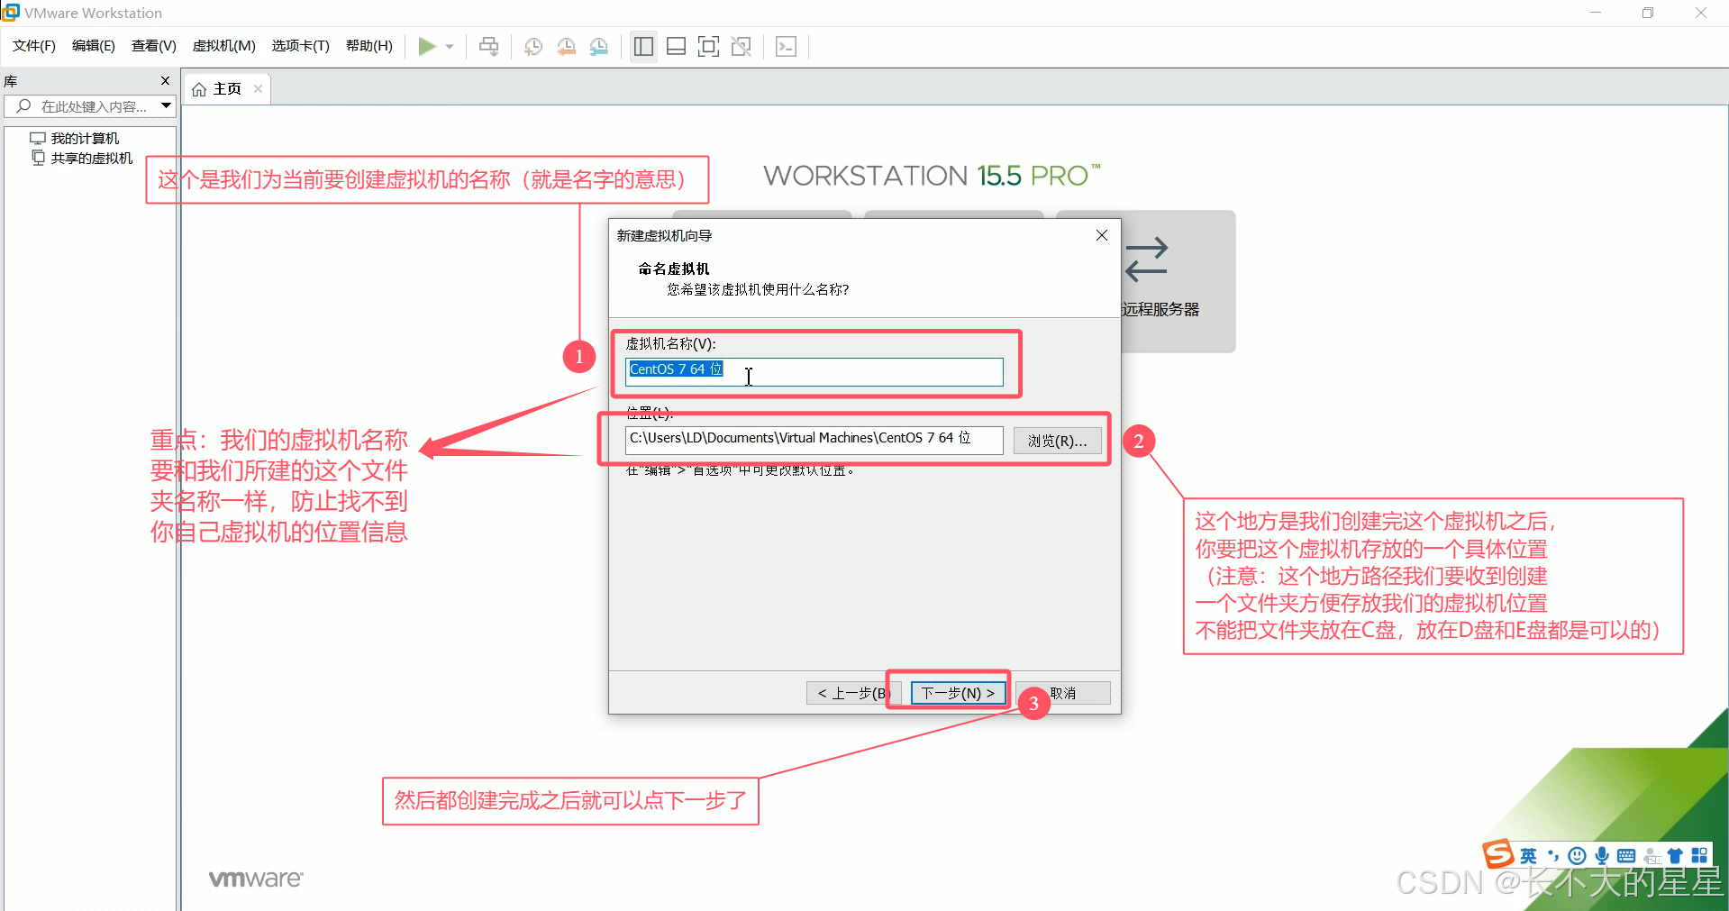Open the 虚拟机(M) menu
This screenshot has width=1729, height=911.
click(224, 46)
